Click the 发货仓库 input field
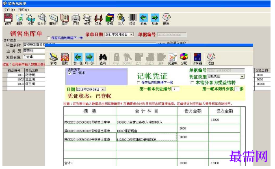The image size is (275, 169). click(34, 57)
